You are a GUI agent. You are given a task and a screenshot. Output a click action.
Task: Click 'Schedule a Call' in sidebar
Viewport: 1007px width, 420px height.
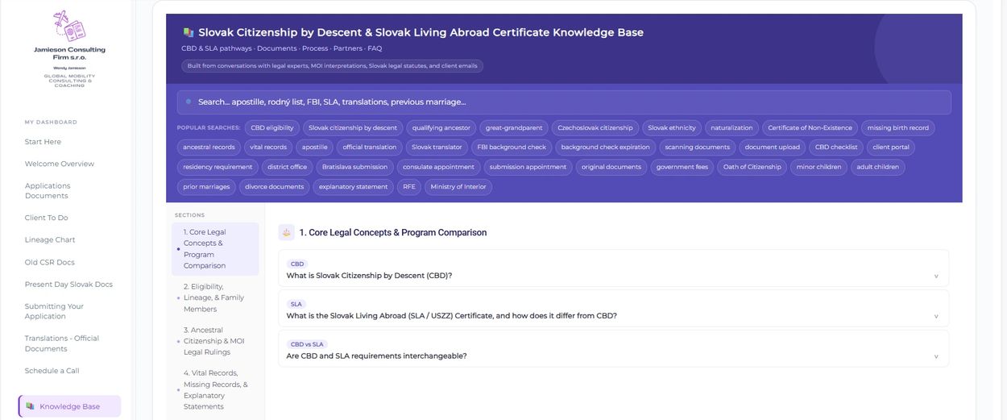point(52,371)
